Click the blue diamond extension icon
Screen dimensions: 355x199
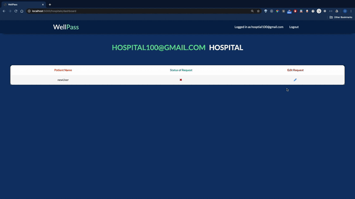266,11
